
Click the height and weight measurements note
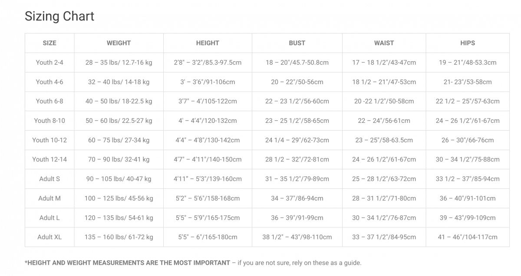coord(193,263)
